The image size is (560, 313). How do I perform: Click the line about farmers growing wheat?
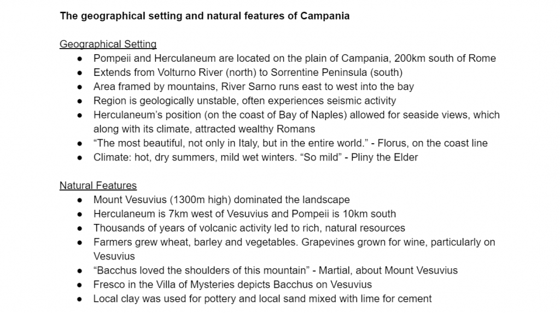(x=294, y=243)
